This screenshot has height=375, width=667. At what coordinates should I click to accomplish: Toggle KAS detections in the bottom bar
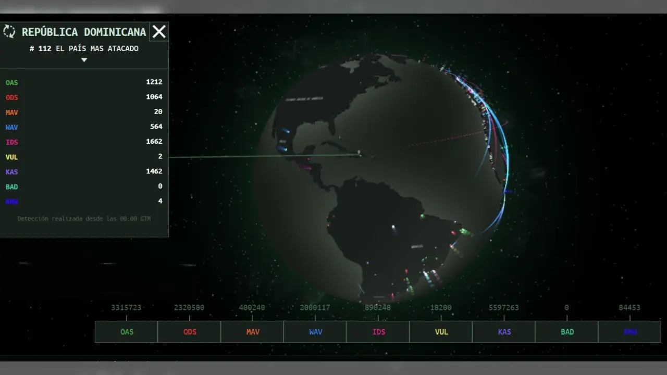pos(504,332)
